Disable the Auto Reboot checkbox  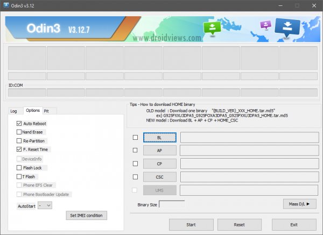point(19,124)
